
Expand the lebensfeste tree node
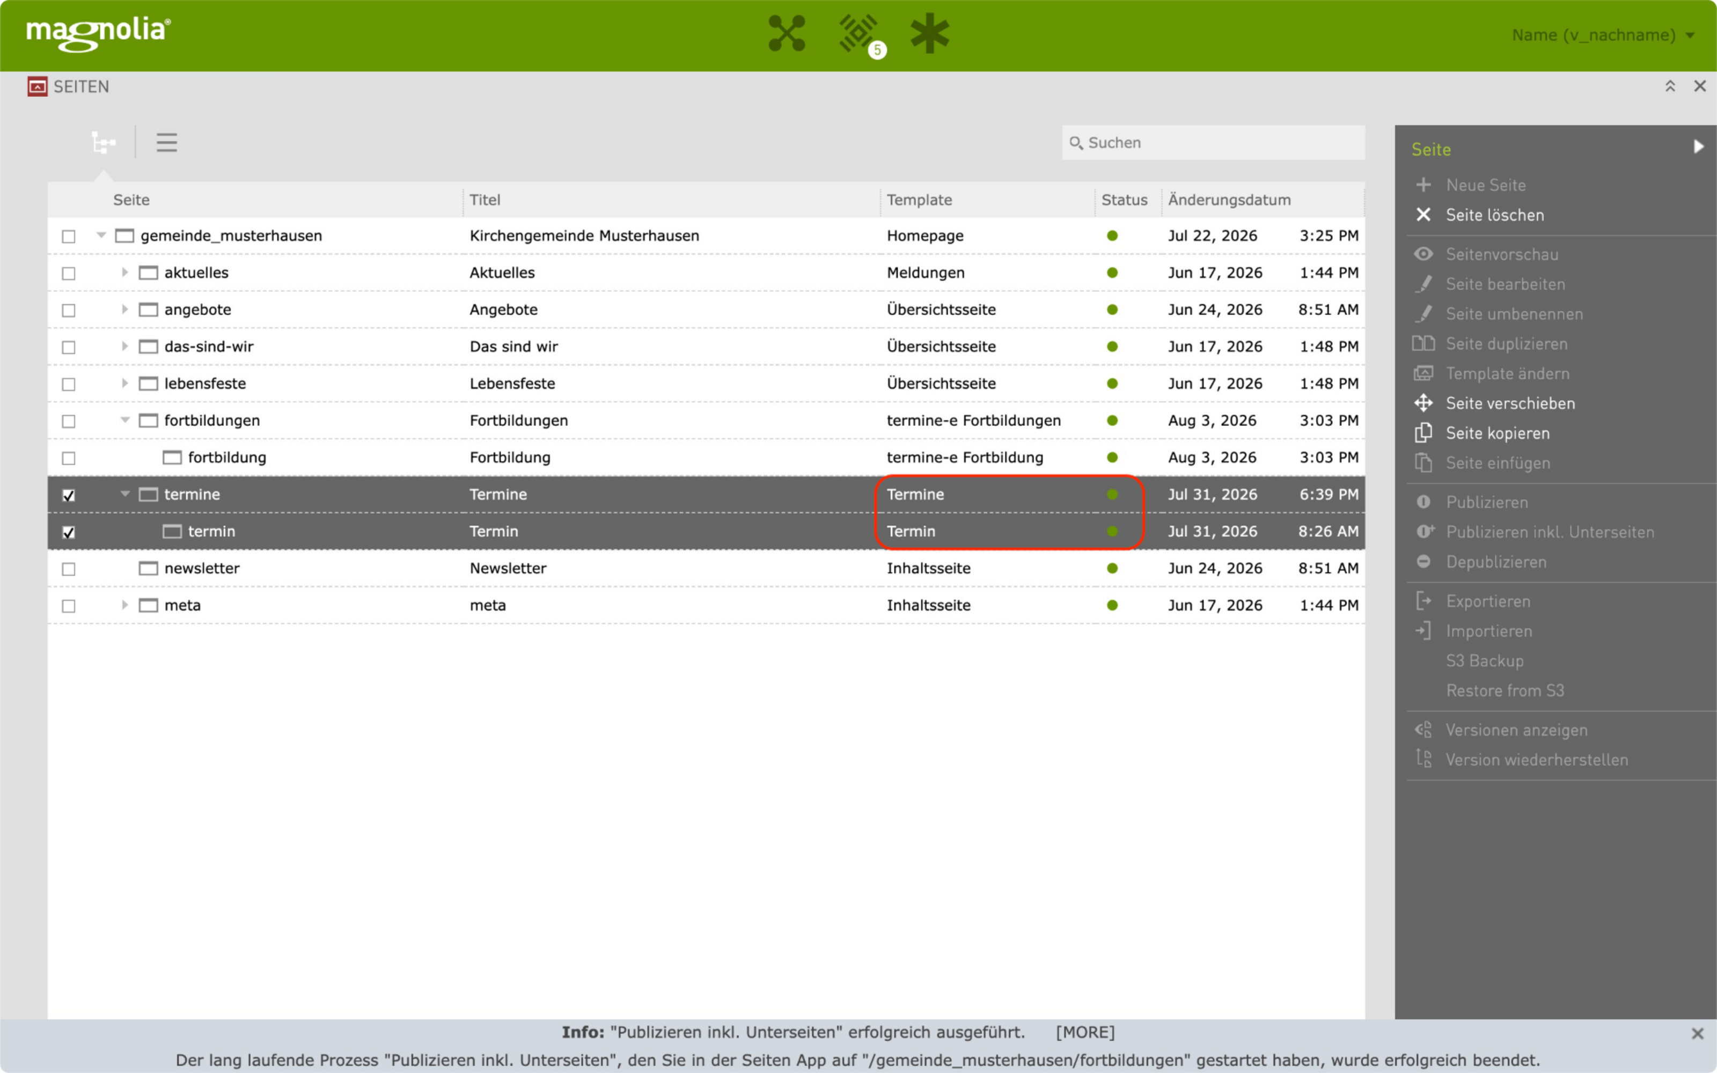point(124,383)
